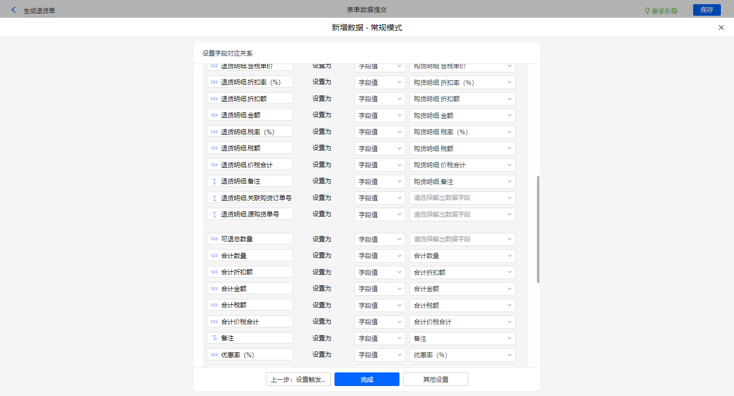
Task: Click the 保存 button in top bar
Action: [x=707, y=10]
